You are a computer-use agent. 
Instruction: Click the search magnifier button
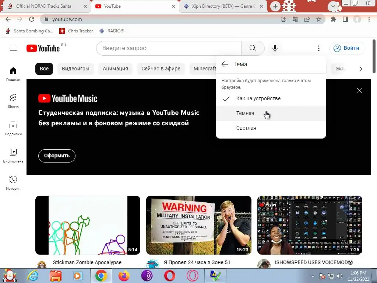[253, 48]
